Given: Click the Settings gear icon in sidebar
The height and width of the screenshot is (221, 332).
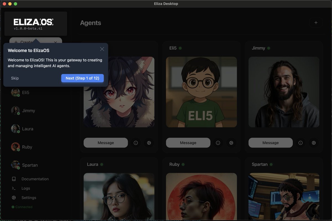Looking at the screenshot, I should point(14,198).
